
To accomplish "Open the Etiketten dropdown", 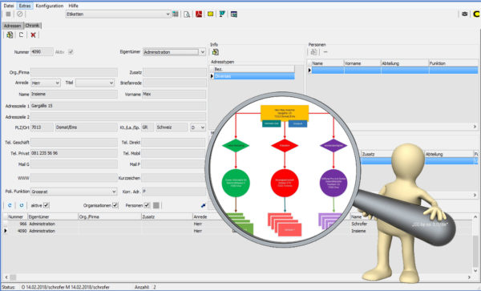I will point(118,14).
